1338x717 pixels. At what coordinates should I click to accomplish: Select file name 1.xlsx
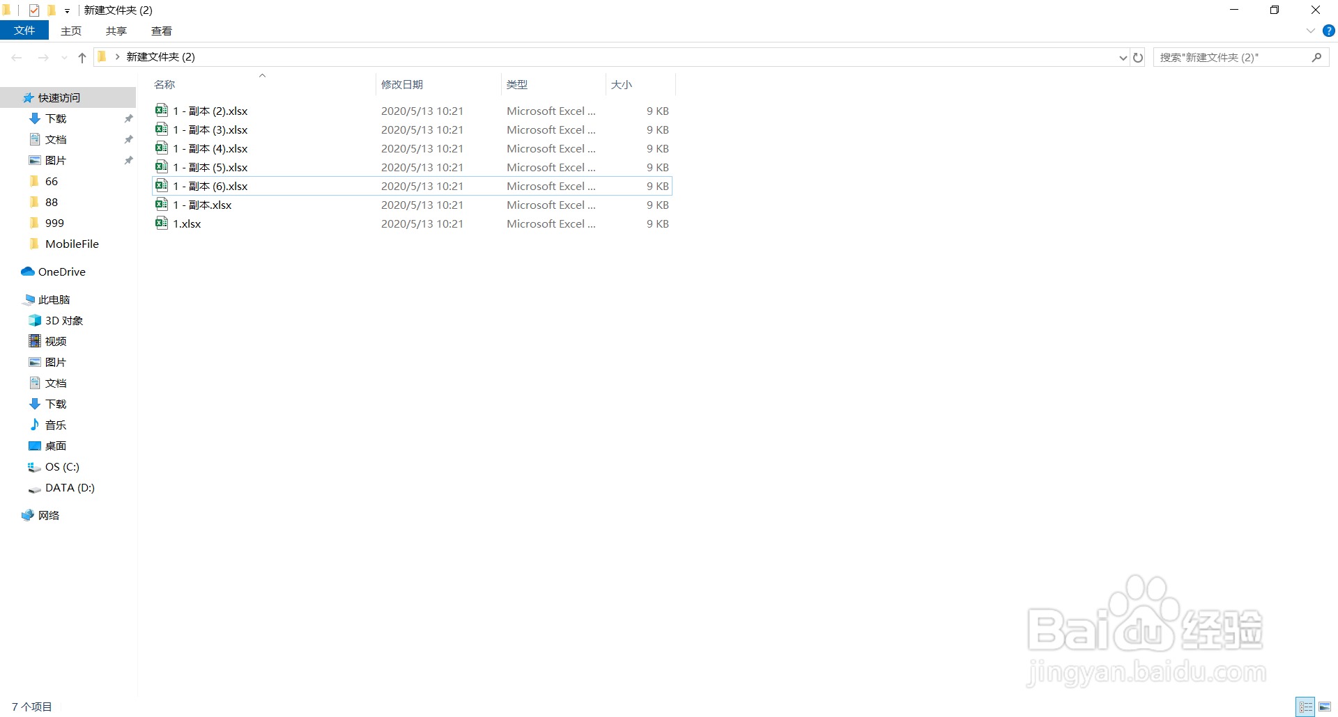pos(187,223)
